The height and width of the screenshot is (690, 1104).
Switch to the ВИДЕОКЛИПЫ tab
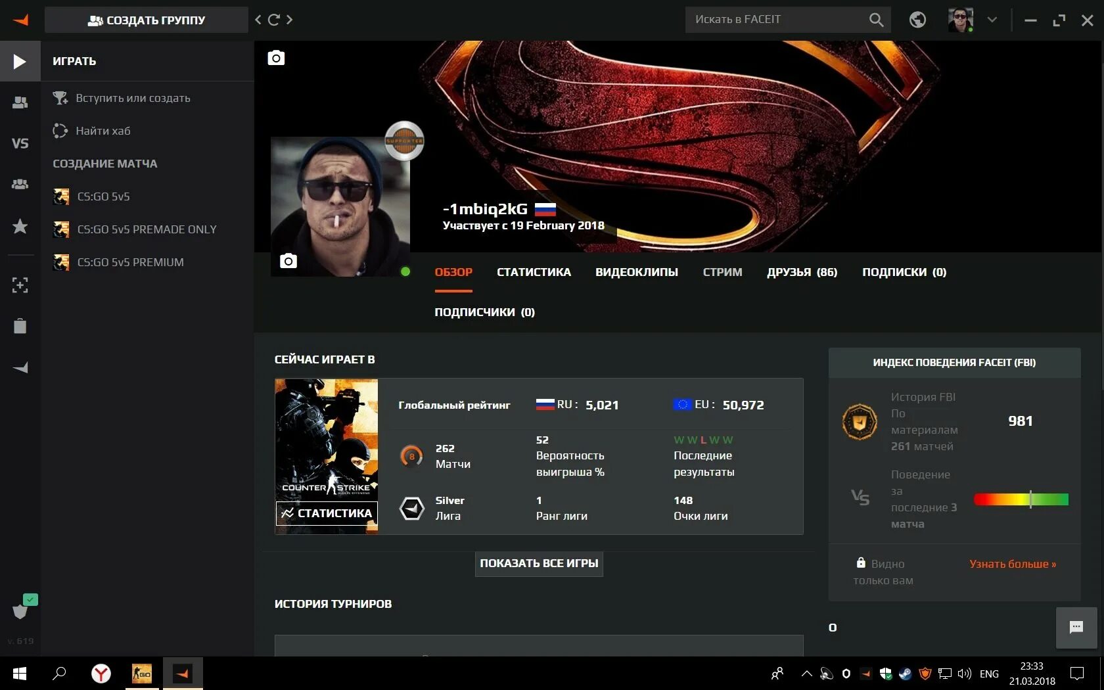tap(637, 272)
